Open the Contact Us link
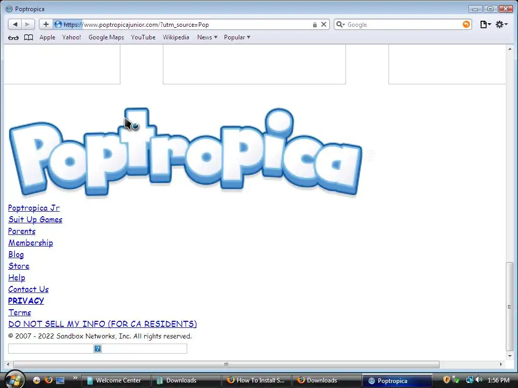This screenshot has height=388, width=518. 28,289
